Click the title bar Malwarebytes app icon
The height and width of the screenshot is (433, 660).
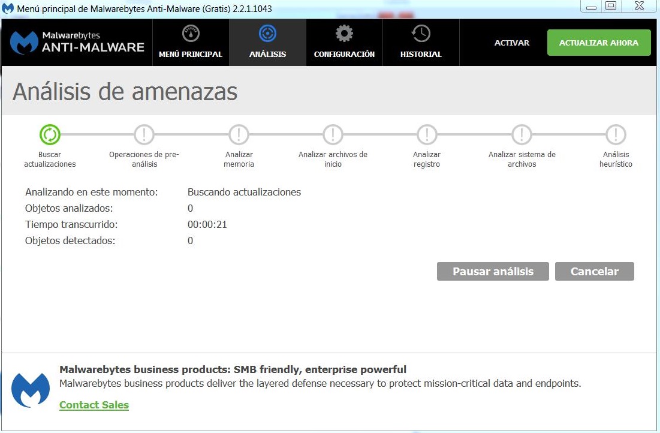click(x=8, y=8)
